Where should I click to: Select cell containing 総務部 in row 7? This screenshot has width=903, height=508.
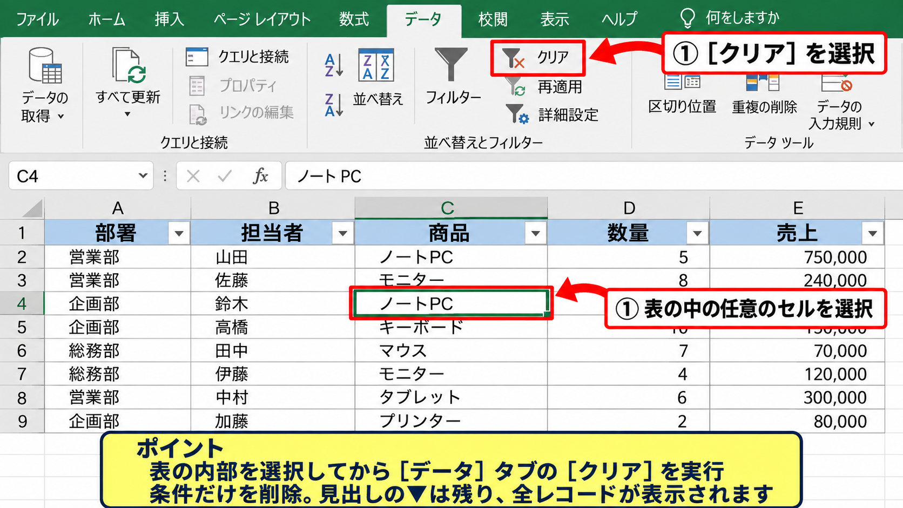pyautogui.click(x=117, y=374)
